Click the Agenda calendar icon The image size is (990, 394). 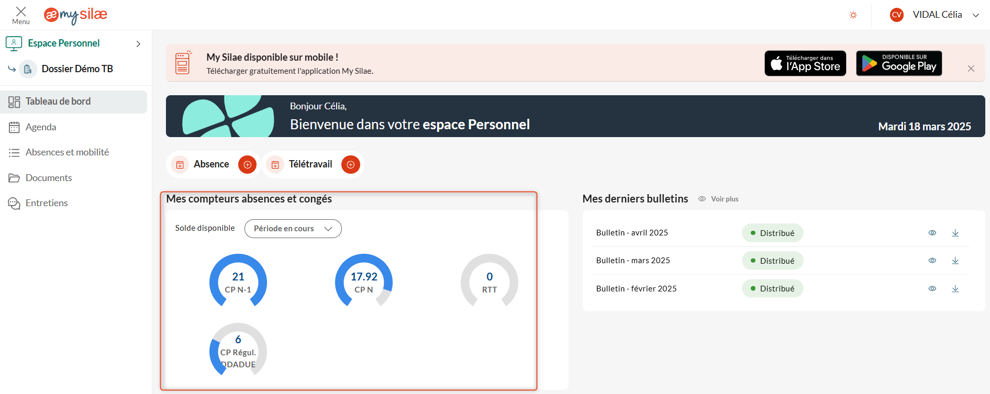coord(14,127)
